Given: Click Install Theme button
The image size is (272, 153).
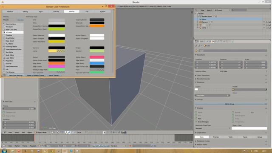Looking at the screenshot, I should pos(54,76).
